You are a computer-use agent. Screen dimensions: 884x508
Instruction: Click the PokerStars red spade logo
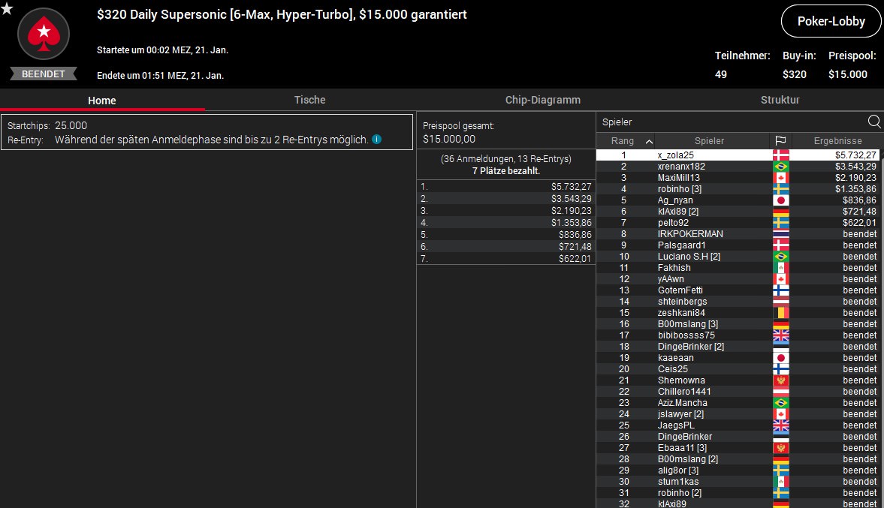[44, 35]
